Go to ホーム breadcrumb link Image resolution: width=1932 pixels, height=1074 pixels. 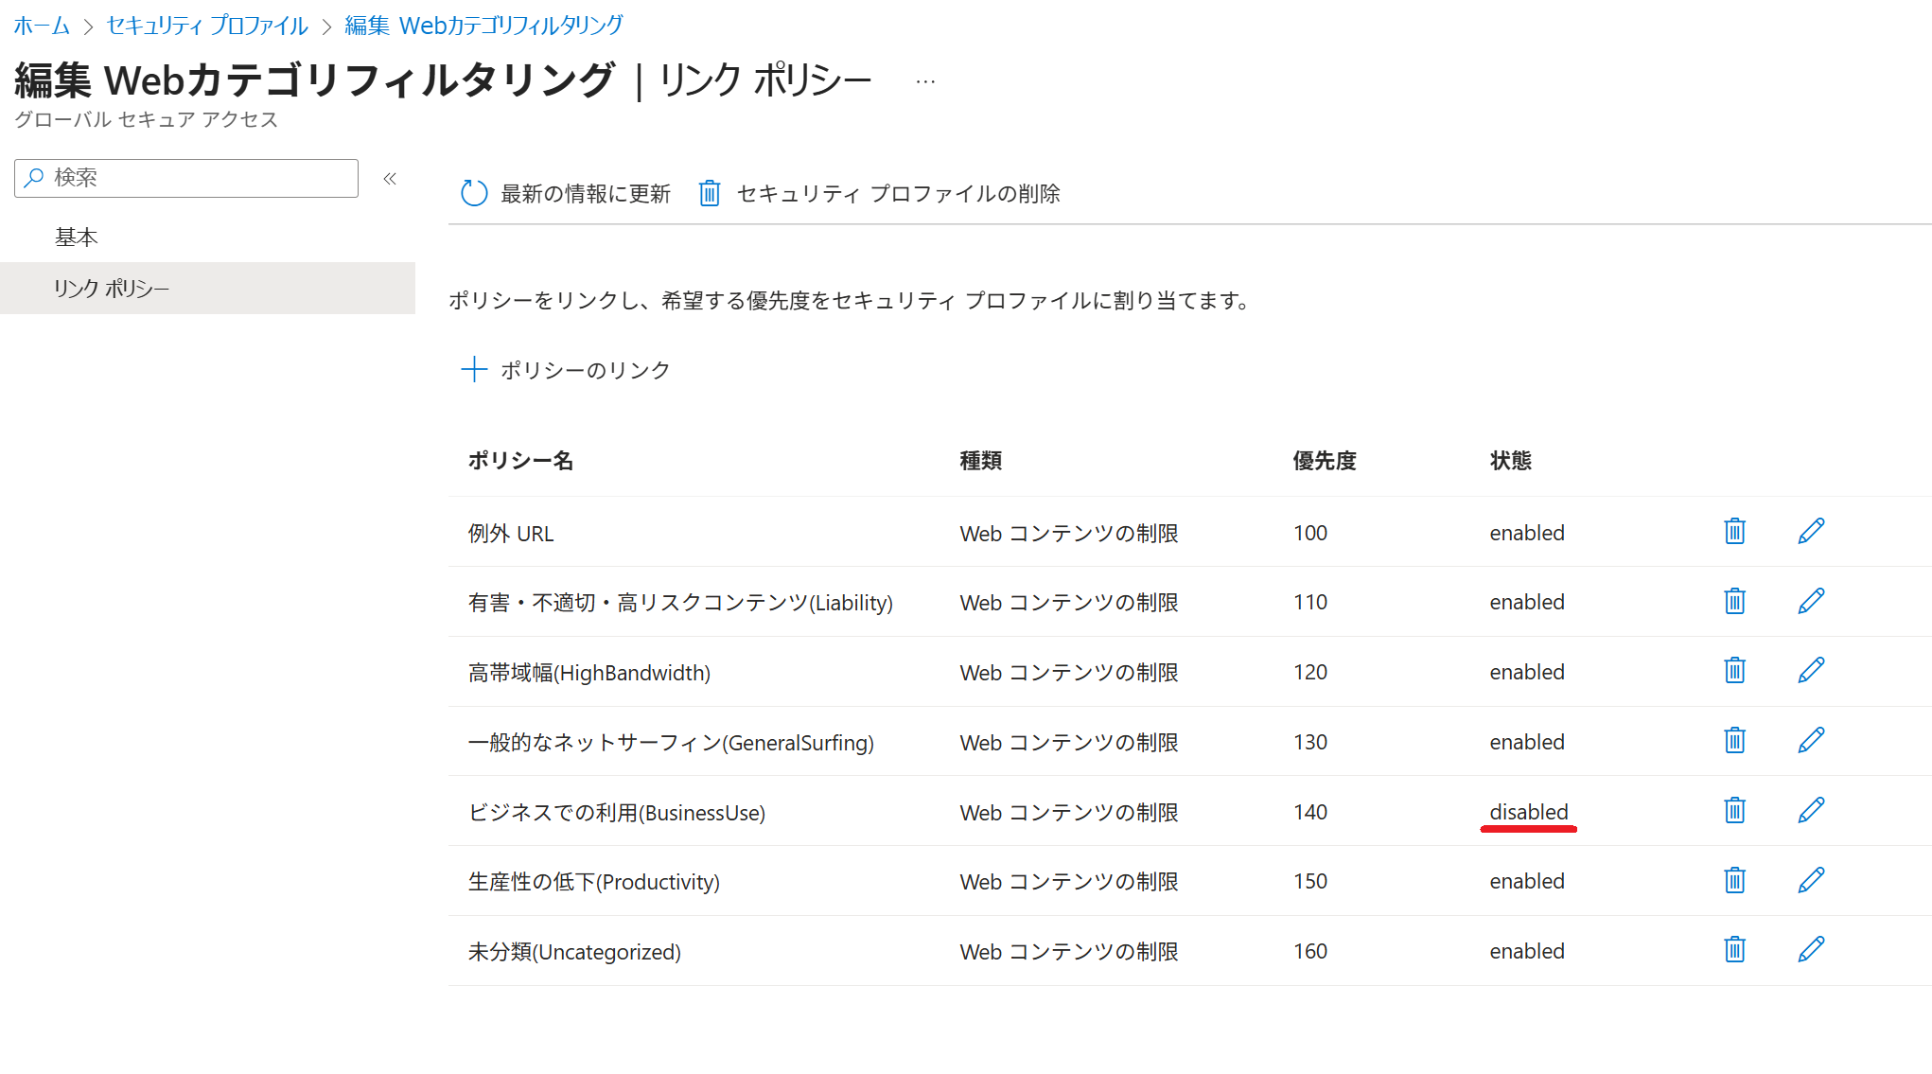[x=42, y=26]
